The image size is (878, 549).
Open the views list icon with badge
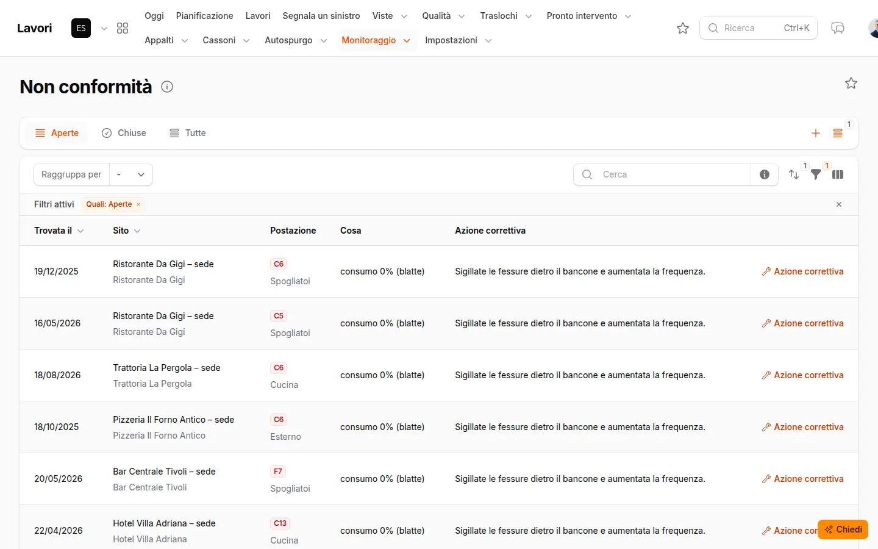click(838, 133)
